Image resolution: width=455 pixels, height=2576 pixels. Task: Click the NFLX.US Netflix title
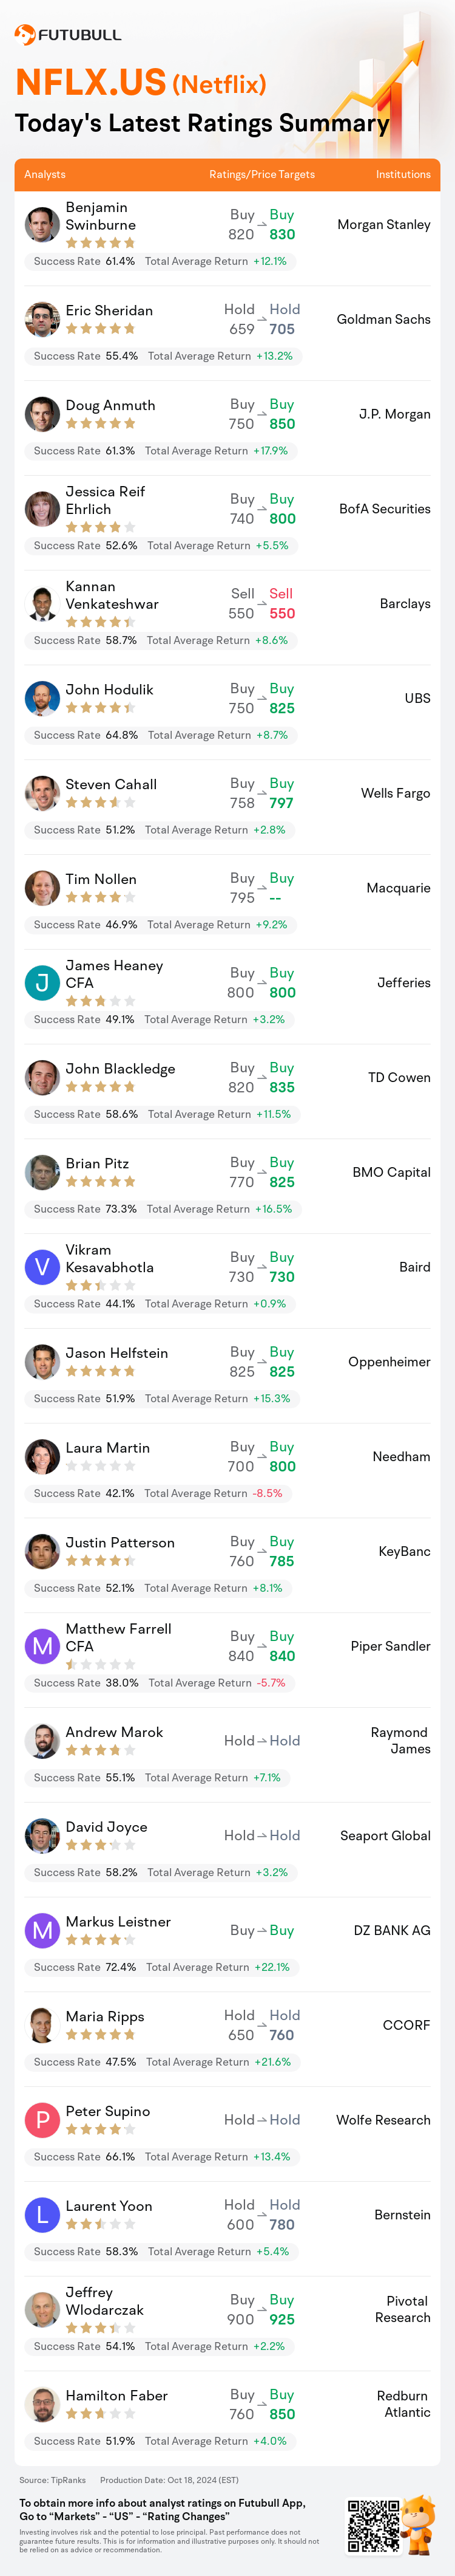(x=141, y=82)
